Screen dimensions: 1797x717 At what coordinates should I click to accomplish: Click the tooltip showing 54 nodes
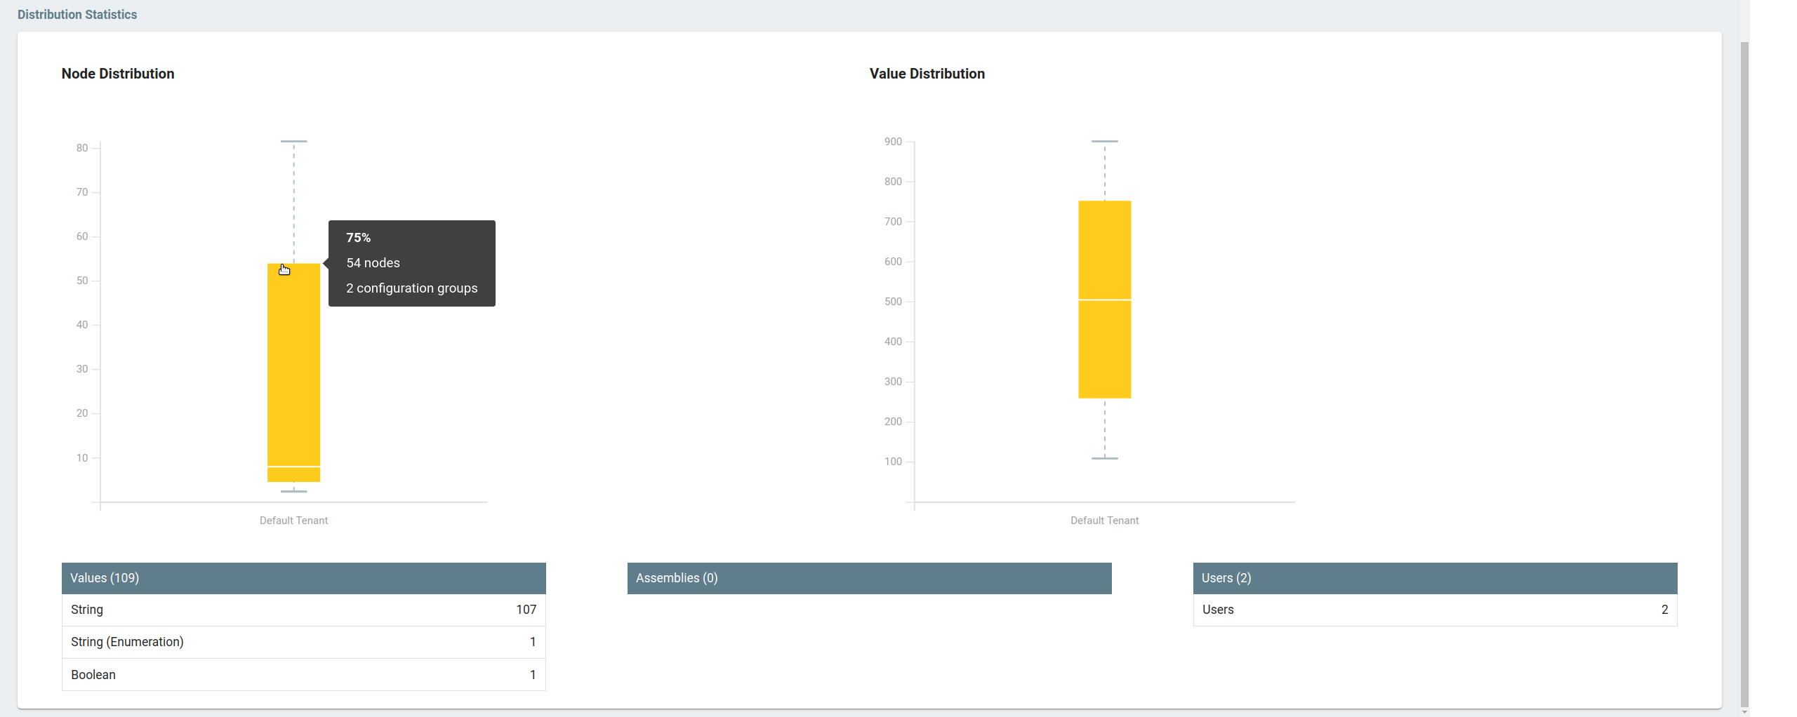[x=411, y=263]
